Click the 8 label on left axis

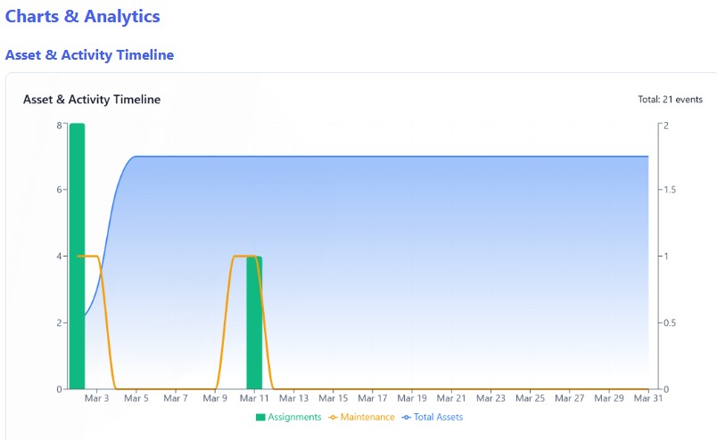pyautogui.click(x=59, y=126)
